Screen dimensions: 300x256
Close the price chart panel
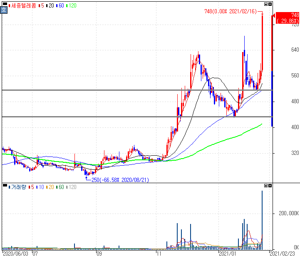pyautogui.click(x=270, y=4)
